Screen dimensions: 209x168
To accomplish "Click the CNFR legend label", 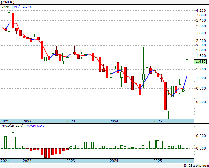I will pyautogui.click(x=5, y=7).
